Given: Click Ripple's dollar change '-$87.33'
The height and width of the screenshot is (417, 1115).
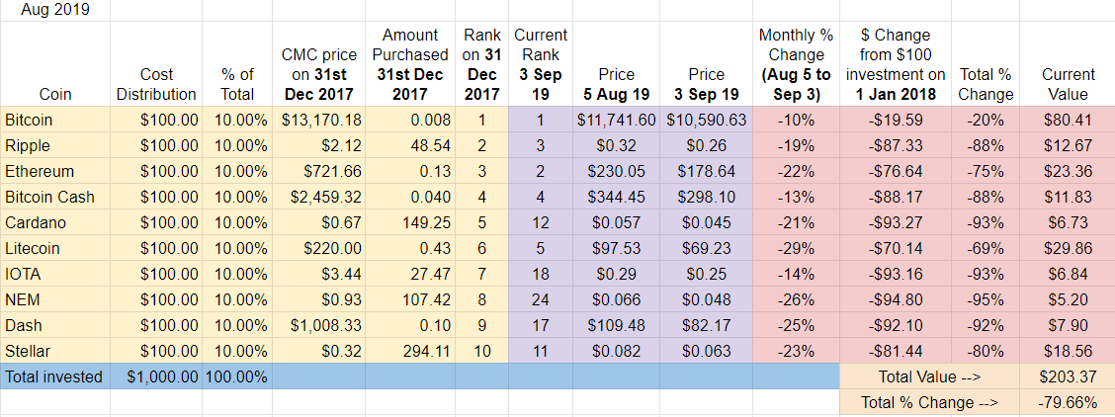Looking at the screenshot, I should click(x=895, y=145).
